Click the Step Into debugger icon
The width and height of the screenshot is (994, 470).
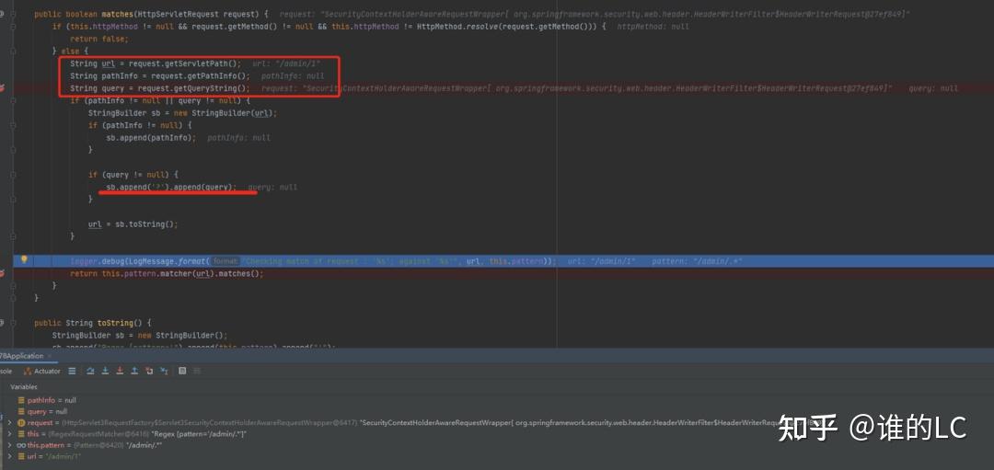pos(105,372)
